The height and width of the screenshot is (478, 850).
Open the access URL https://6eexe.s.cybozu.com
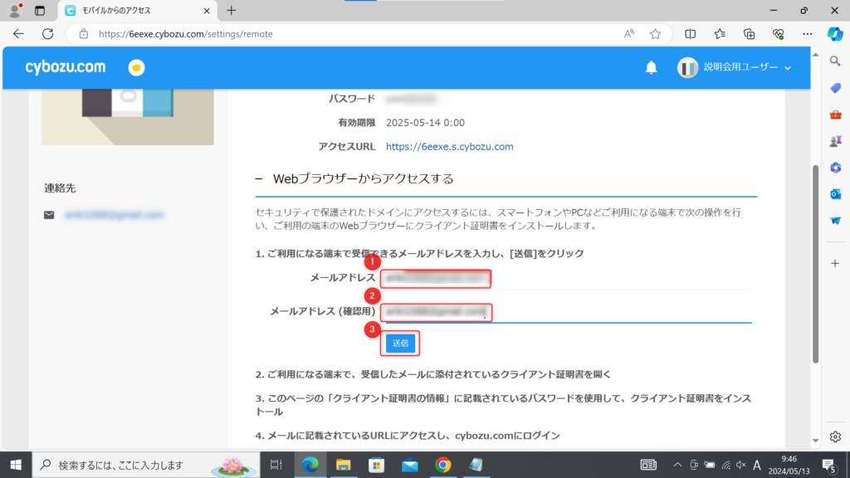449,146
